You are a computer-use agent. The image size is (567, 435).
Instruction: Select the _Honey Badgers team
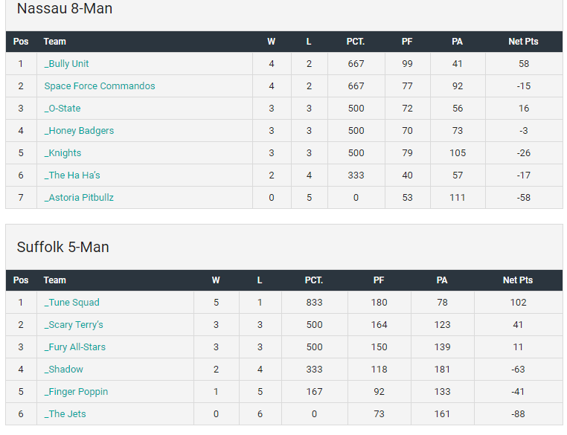pos(79,131)
